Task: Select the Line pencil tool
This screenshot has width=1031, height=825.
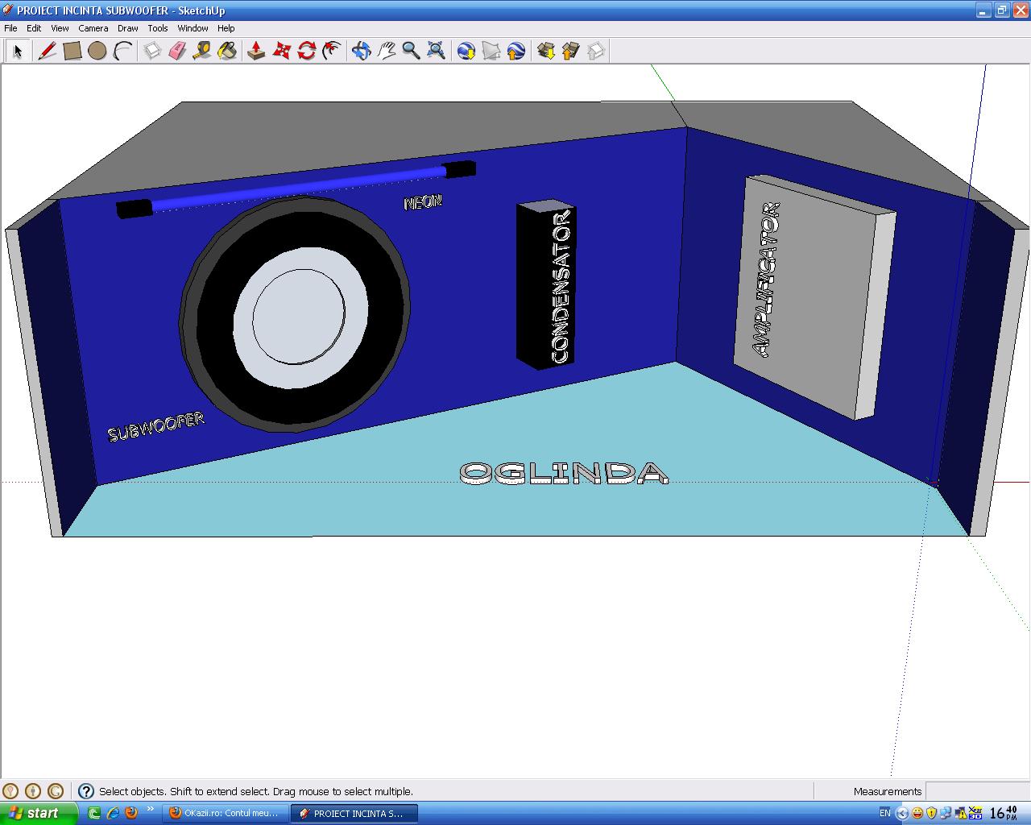Action: pyautogui.click(x=47, y=51)
